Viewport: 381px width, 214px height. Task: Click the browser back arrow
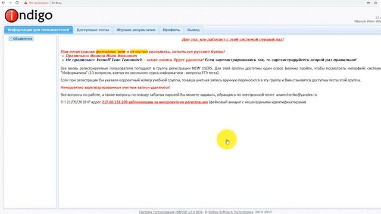3,2
